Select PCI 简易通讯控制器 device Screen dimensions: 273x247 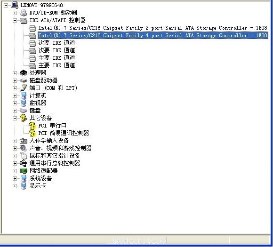pos(64,133)
